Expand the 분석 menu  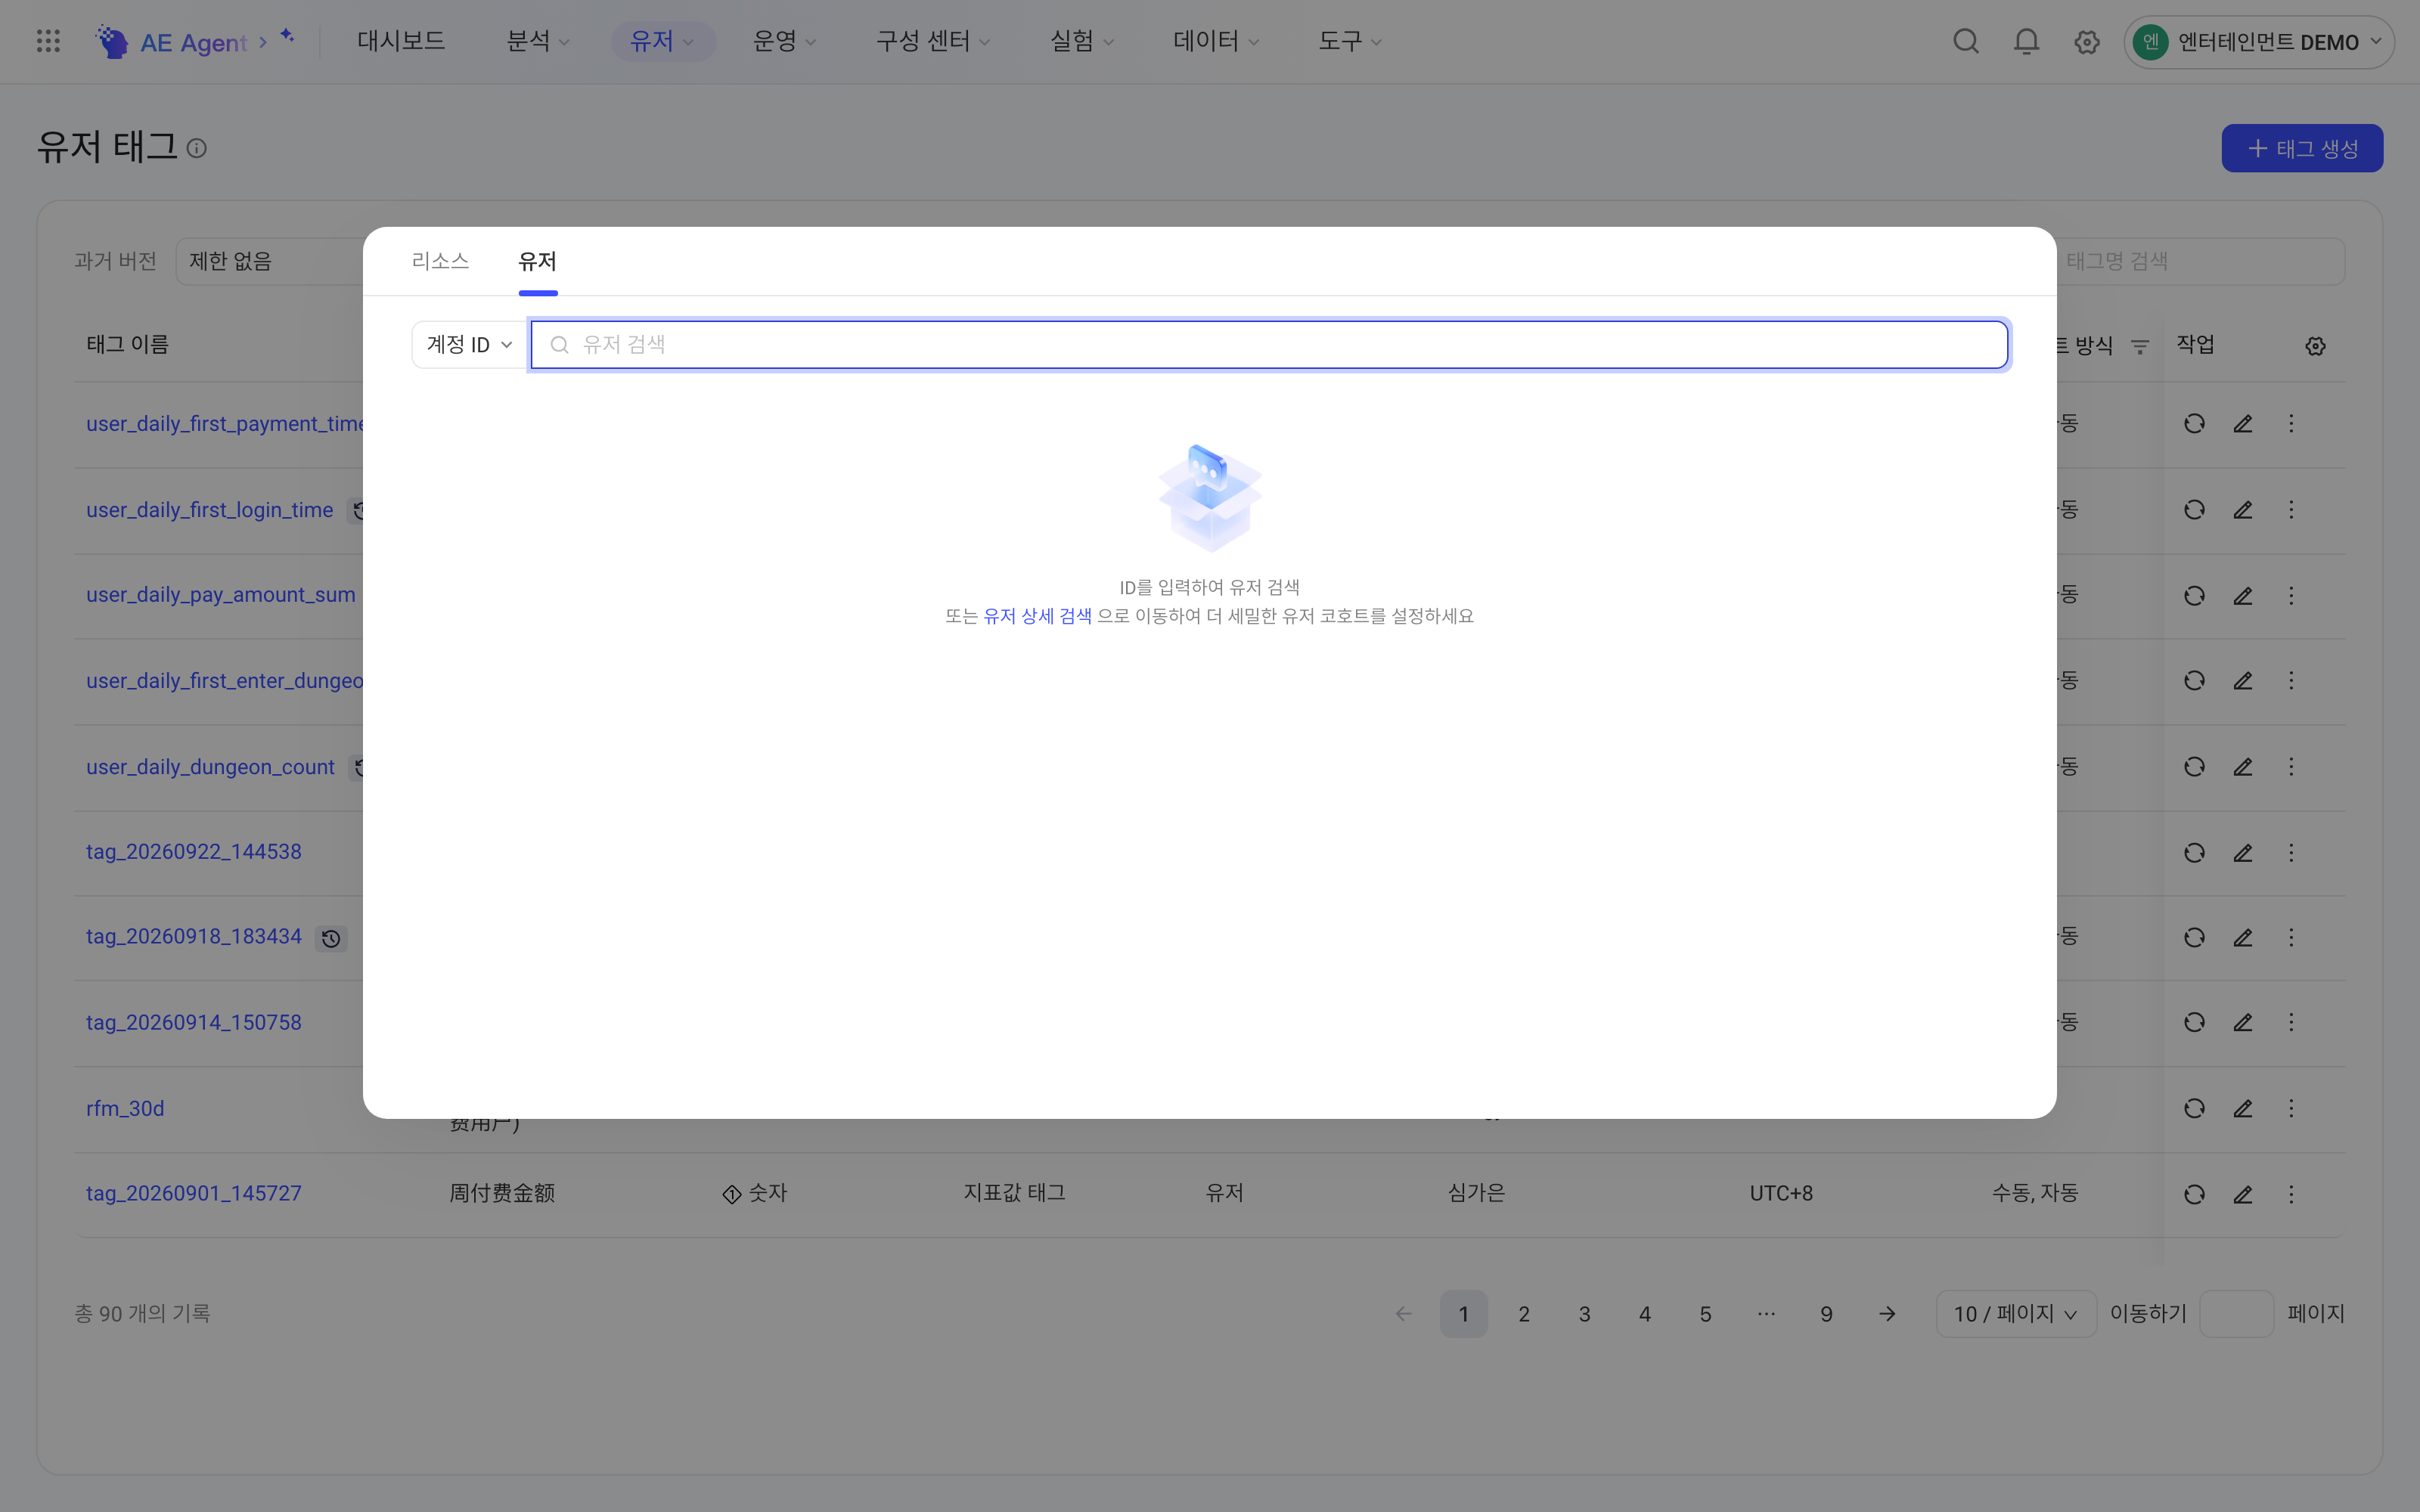coord(538,41)
